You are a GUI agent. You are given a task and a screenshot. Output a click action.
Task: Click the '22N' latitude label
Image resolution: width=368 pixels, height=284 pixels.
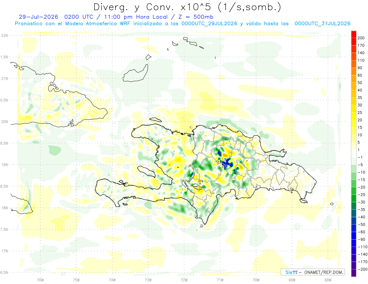click(4, 36)
